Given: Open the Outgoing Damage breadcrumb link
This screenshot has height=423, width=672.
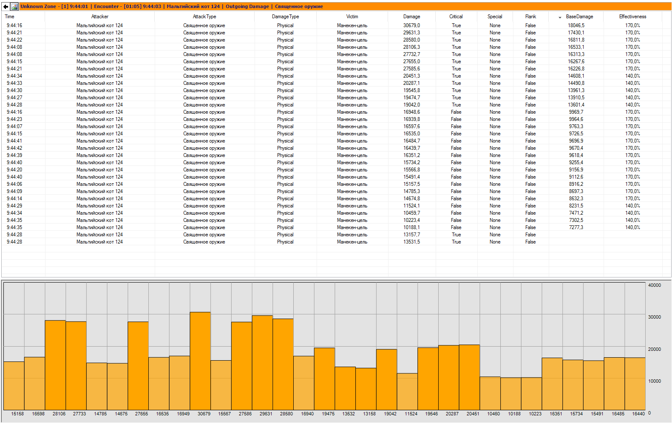Looking at the screenshot, I should tap(247, 6).
